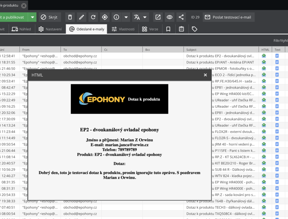Click the trash delete icon in toolbar
This screenshot has height=219, width=288.
click(70, 17)
